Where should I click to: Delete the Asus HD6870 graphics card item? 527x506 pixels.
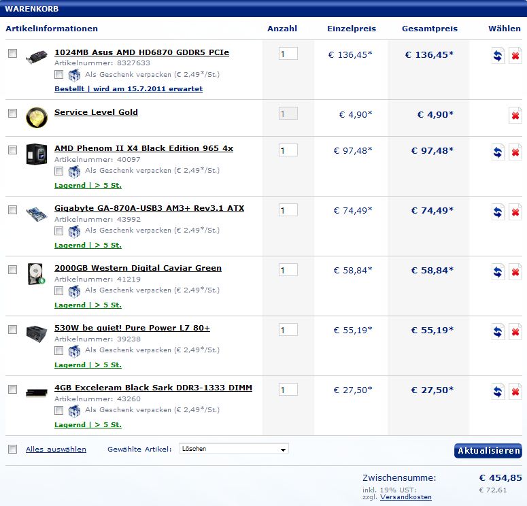coord(515,56)
